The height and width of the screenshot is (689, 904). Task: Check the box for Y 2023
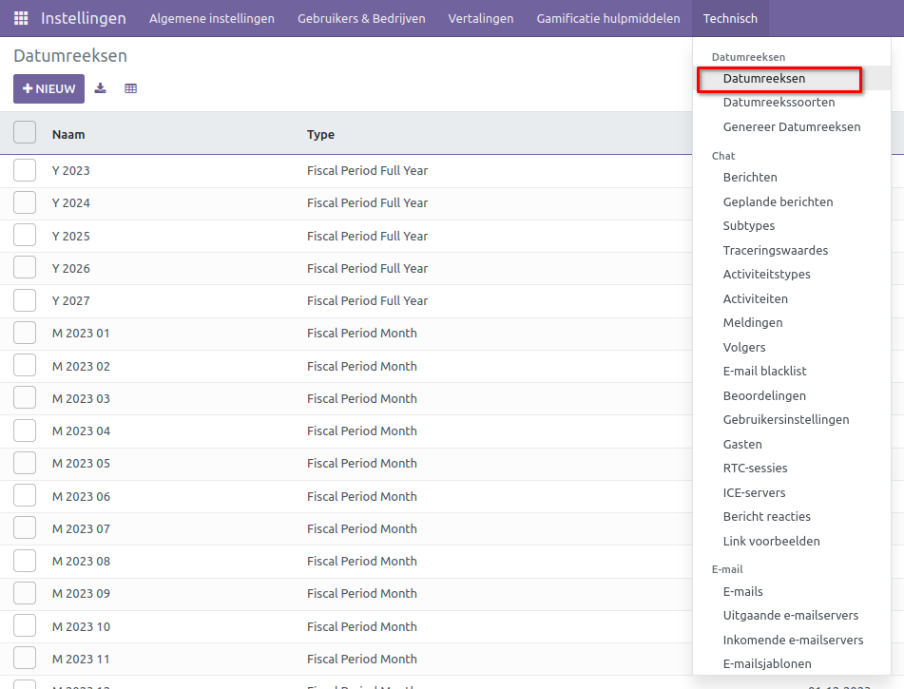click(25, 170)
